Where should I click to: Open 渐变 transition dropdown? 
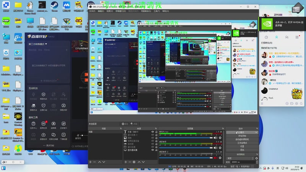[x=240, y=158]
